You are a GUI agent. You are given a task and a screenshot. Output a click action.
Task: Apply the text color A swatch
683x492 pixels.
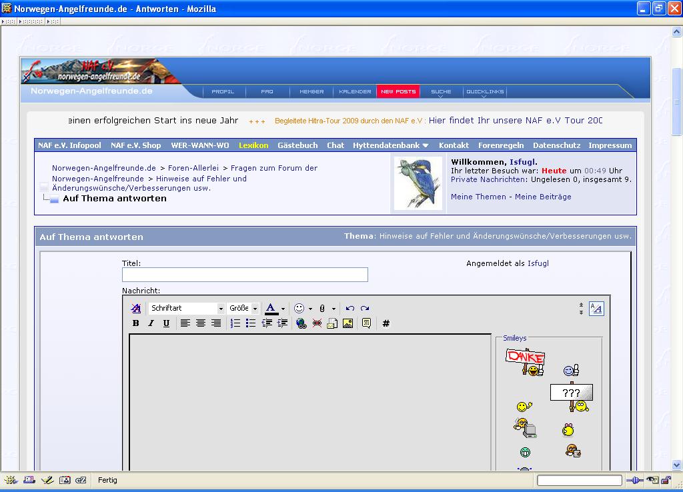coord(271,308)
